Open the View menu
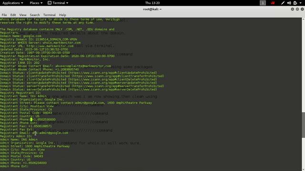Image resolution: width=305 pixels, height=171 pixels. coord(23,15)
